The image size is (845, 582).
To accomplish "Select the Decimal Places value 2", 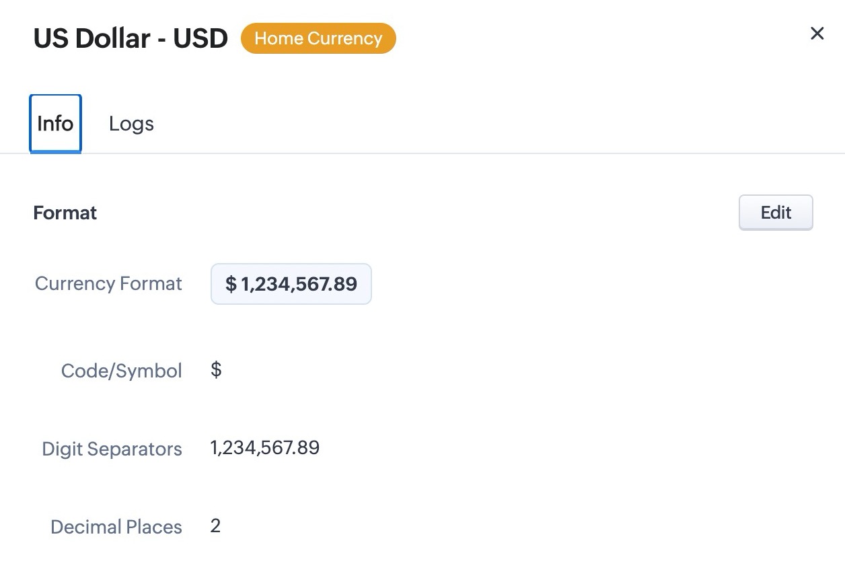I will (x=215, y=525).
